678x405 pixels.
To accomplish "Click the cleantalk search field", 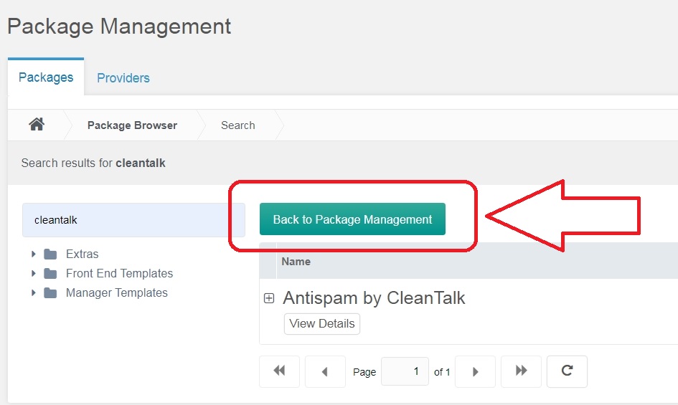I will pos(133,220).
